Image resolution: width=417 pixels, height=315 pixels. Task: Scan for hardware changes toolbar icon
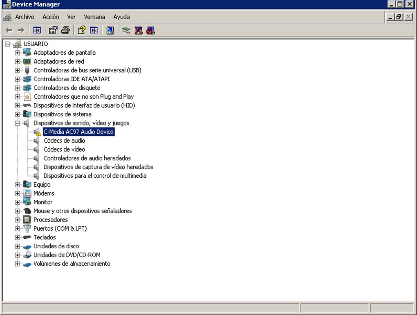click(x=110, y=30)
